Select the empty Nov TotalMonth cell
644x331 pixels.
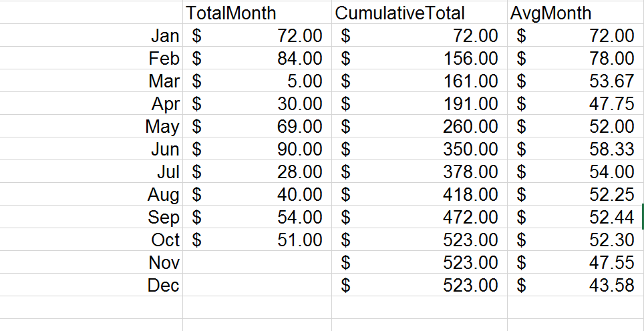click(x=257, y=262)
